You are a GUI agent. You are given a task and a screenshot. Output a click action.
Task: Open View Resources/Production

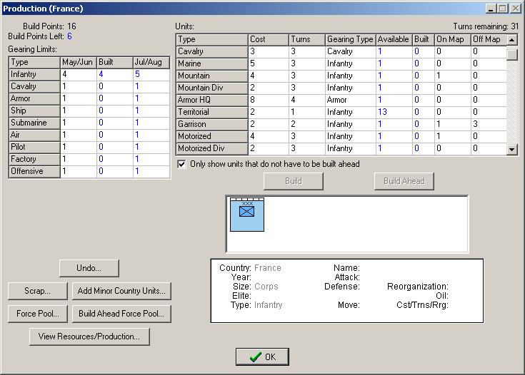(89, 337)
